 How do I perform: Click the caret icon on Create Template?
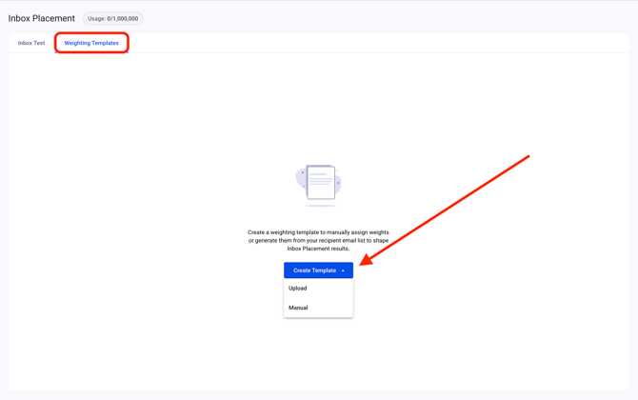344,270
